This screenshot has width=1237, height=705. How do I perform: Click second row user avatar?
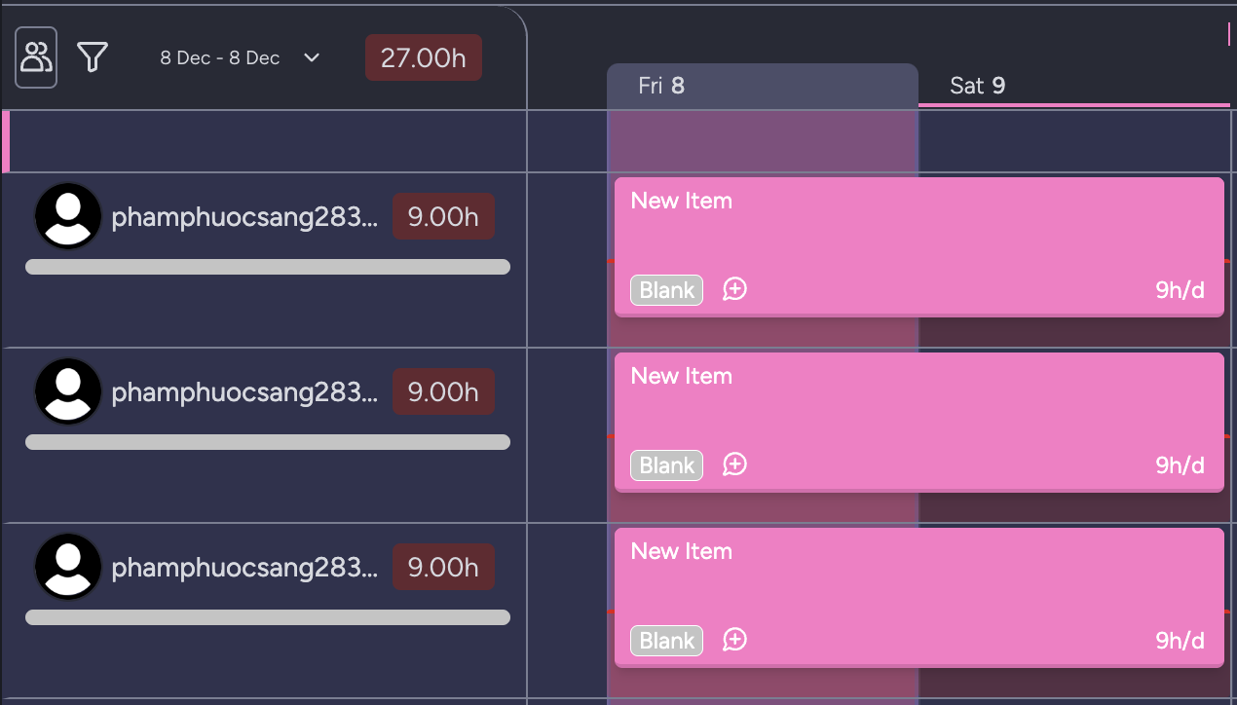click(x=68, y=391)
